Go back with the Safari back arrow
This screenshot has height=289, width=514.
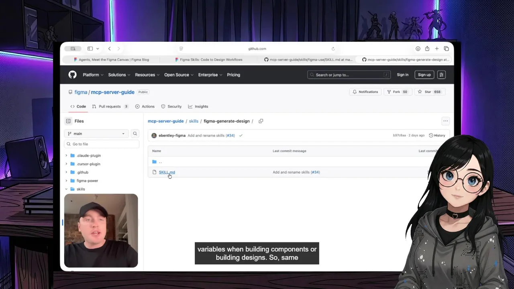[x=109, y=49]
